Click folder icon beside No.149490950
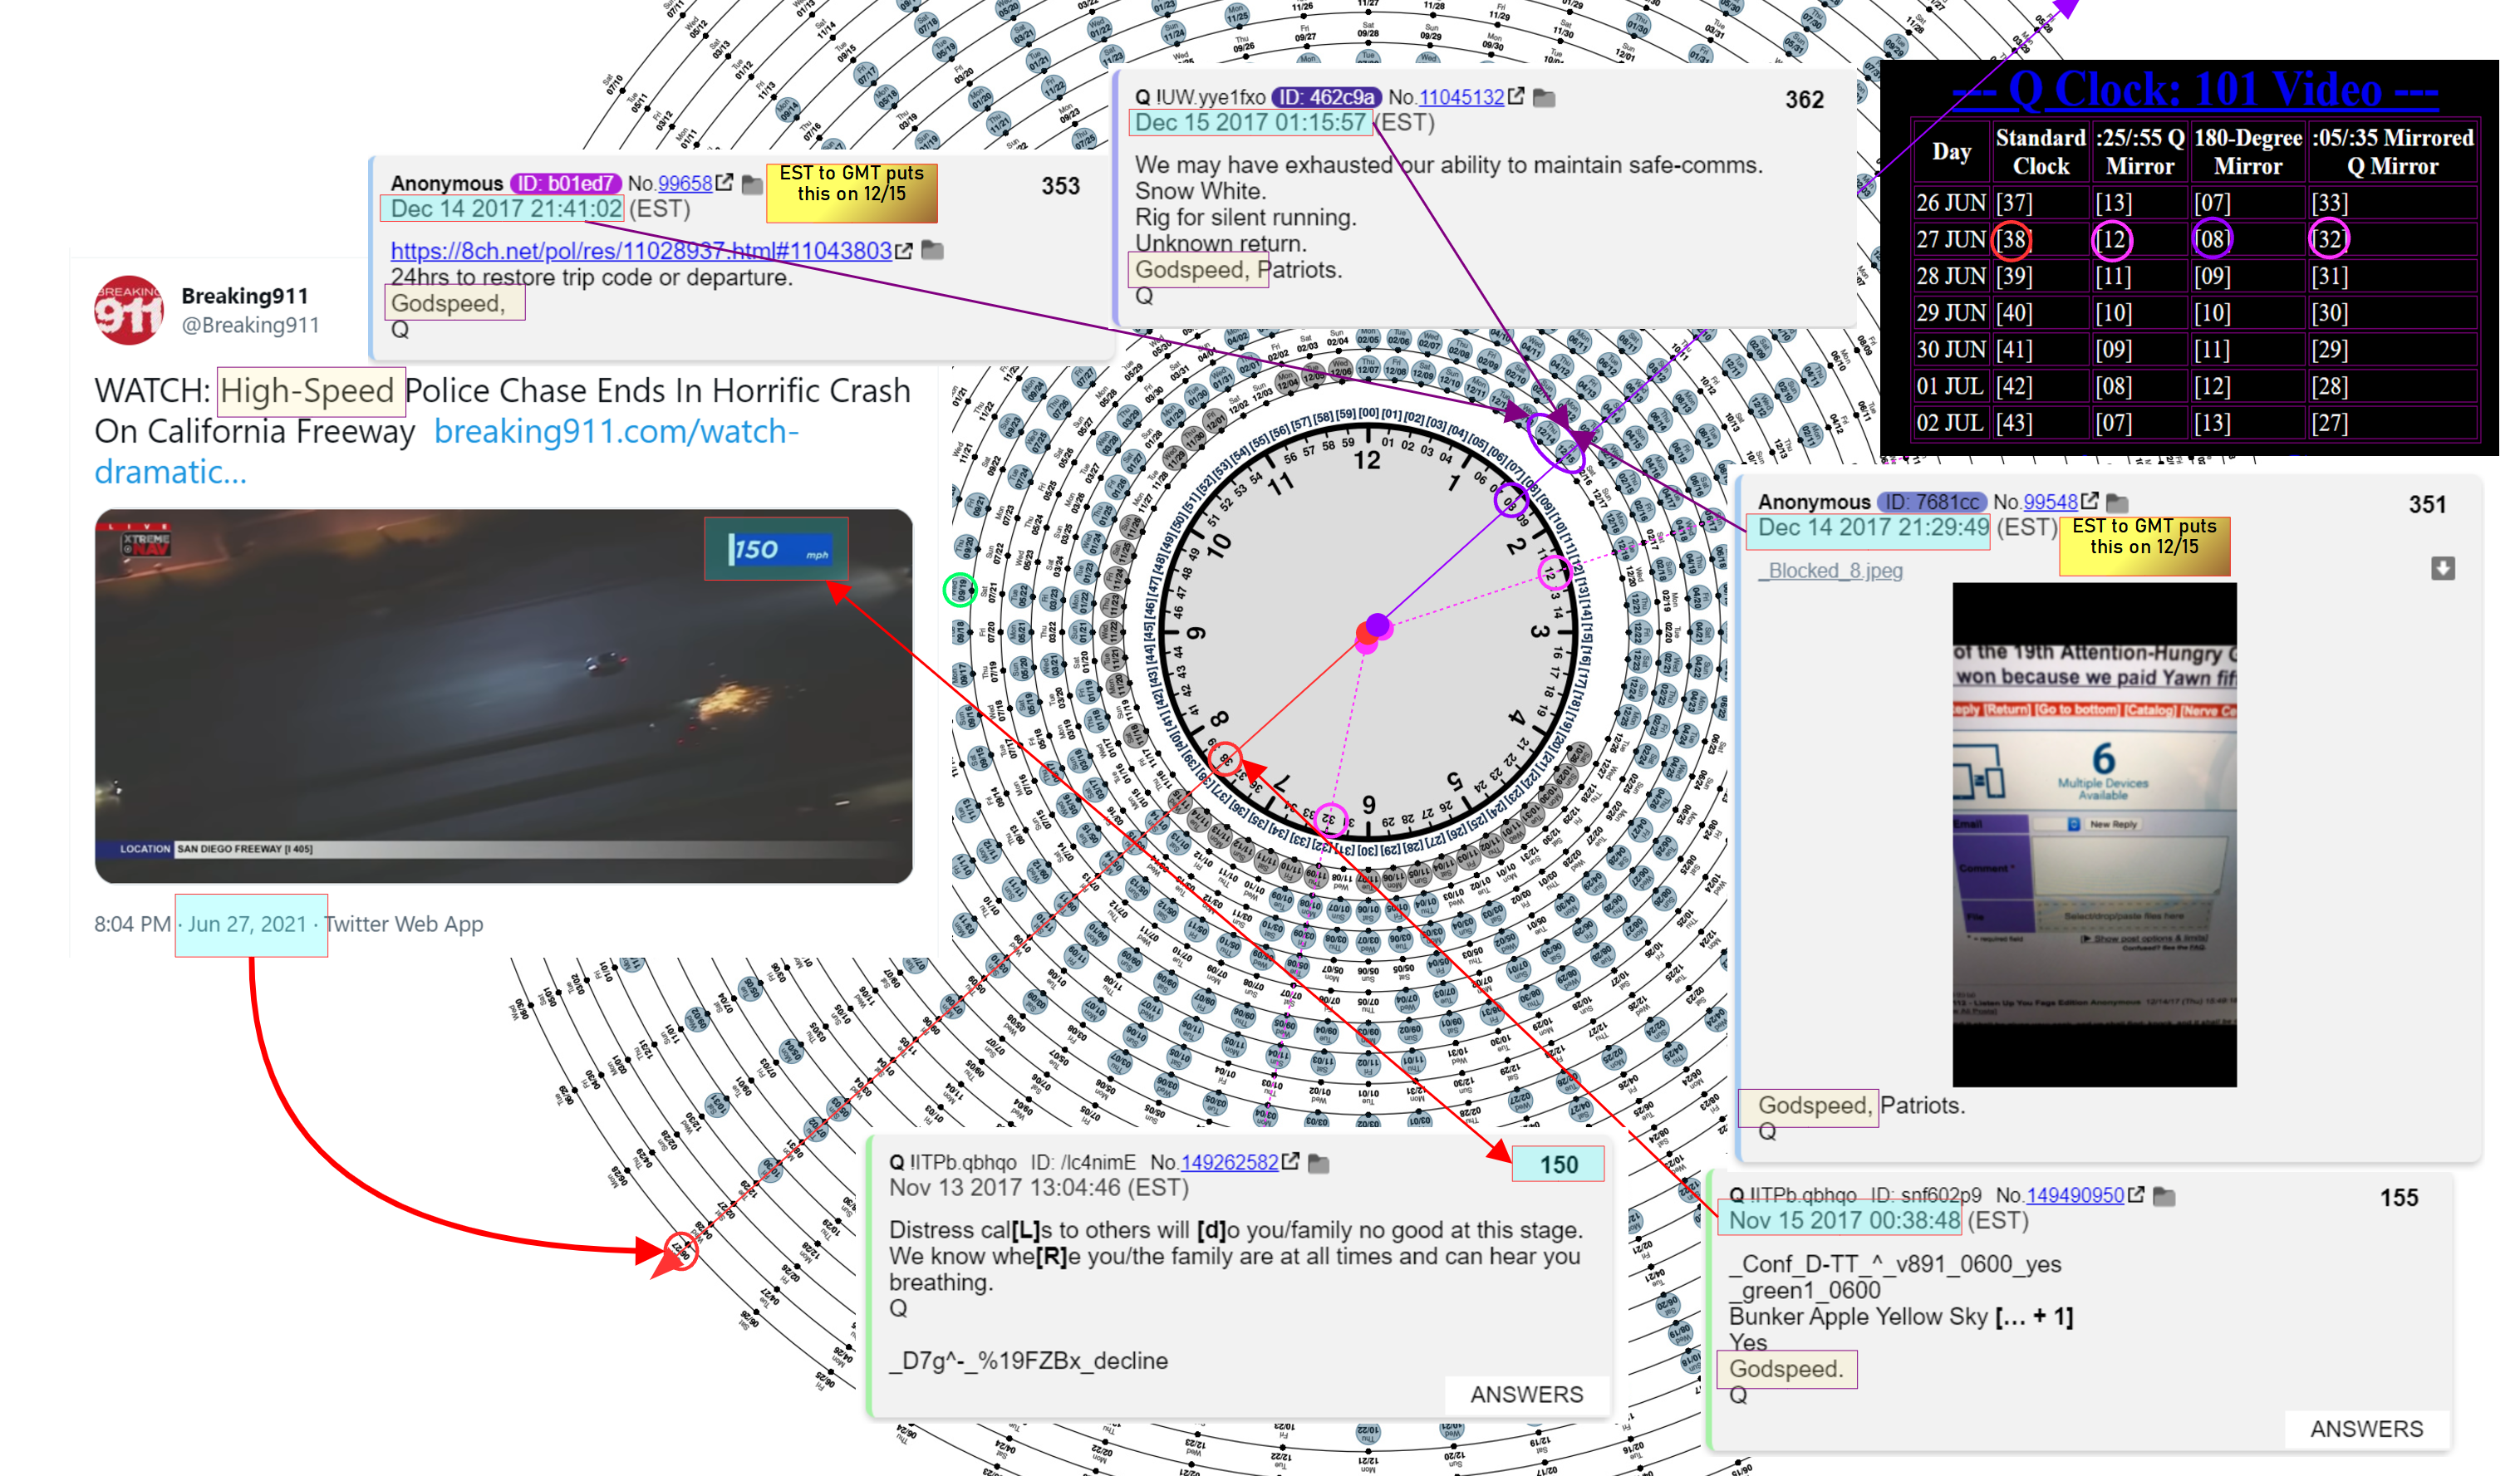Viewport: 2520px width, 1476px height. pyautogui.click(x=2164, y=1196)
